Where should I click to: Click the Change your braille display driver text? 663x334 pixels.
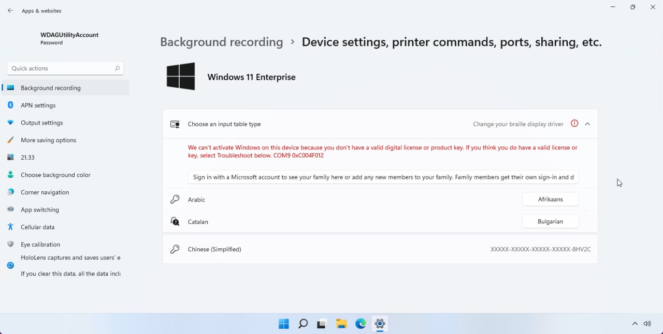click(518, 124)
